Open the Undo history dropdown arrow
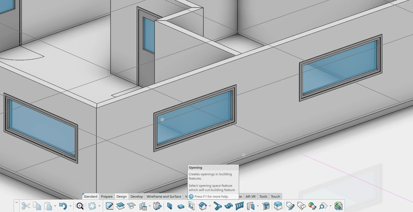Viewport: 413px width, 212px height. 70,206
